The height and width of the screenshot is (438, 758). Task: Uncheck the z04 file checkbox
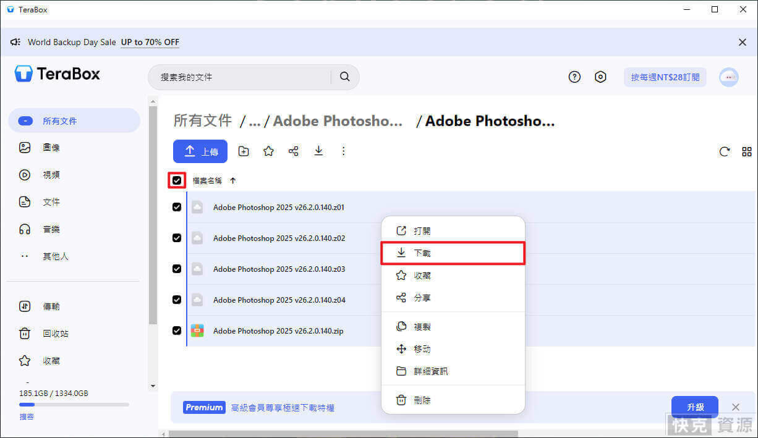[177, 300]
